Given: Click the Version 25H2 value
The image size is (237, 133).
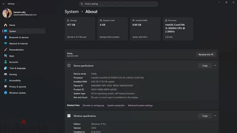Looking at the screenshot, I should point(94,128).
